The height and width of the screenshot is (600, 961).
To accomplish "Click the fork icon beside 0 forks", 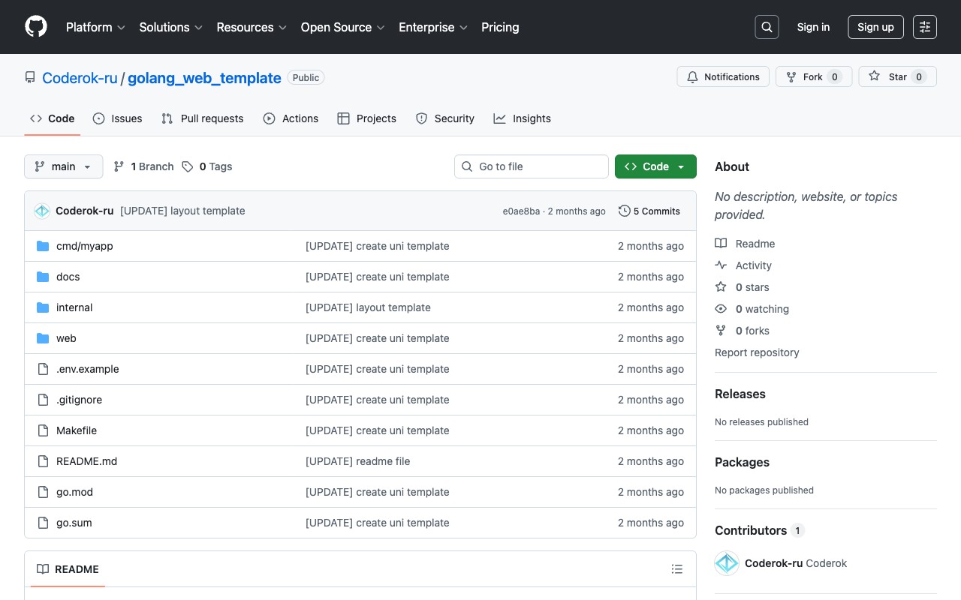I will click(x=721, y=331).
